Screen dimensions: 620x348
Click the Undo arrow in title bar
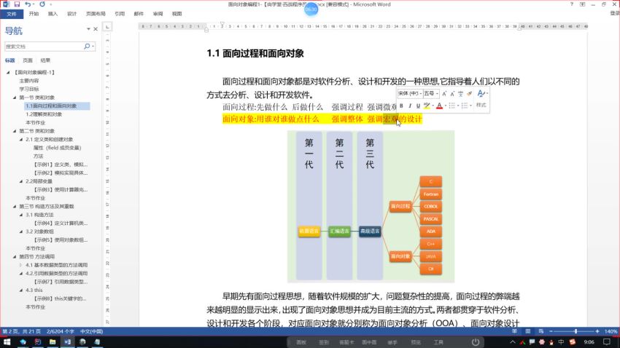pos(27,4)
